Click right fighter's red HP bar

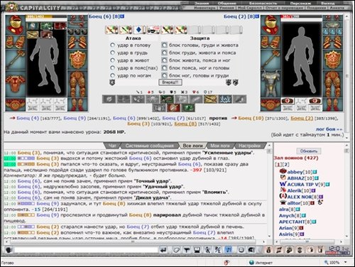point(301,16)
